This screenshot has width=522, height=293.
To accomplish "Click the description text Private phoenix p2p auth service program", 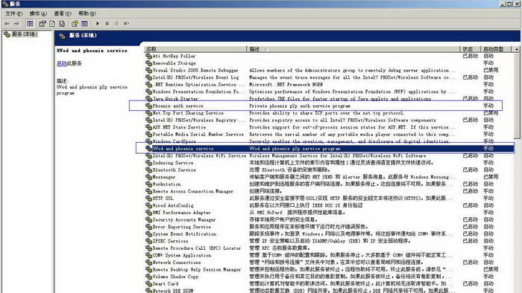I will pos(300,106).
